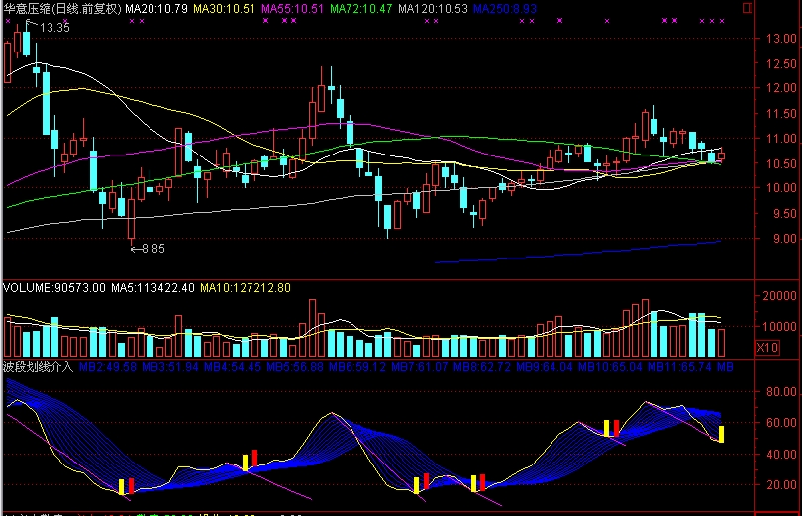This screenshot has height=516, width=802.
Task: Click the VOLUME:90573.00 label
Action: [x=54, y=288]
